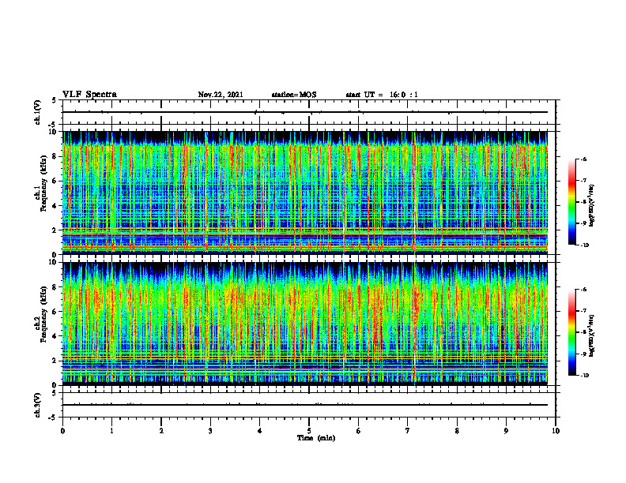
Task: Click time axis tick label "7"
Action: [408, 431]
